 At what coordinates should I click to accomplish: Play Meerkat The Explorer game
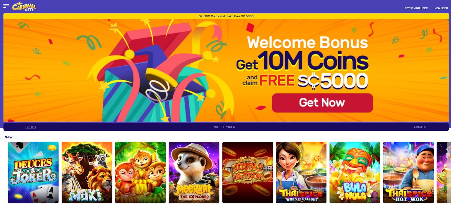pos(194,172)
